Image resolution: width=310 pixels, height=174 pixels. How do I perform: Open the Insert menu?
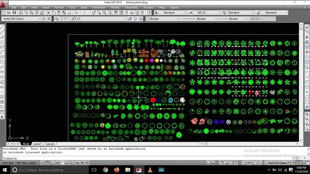tap(46, 8)
